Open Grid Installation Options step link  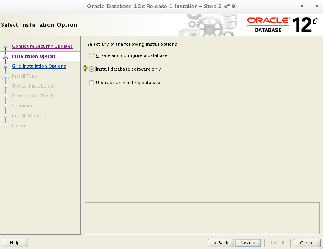tap(39, 66)
